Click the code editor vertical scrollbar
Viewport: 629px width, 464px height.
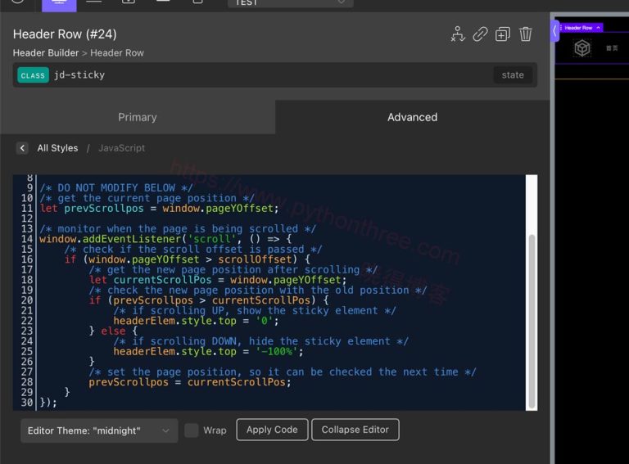532,319
